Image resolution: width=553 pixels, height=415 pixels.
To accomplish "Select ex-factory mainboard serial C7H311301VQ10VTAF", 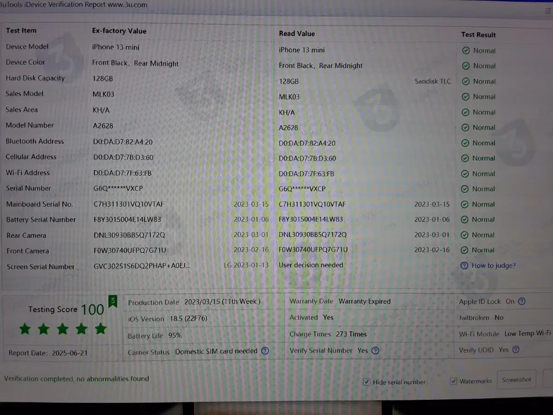I will (129, 204).
